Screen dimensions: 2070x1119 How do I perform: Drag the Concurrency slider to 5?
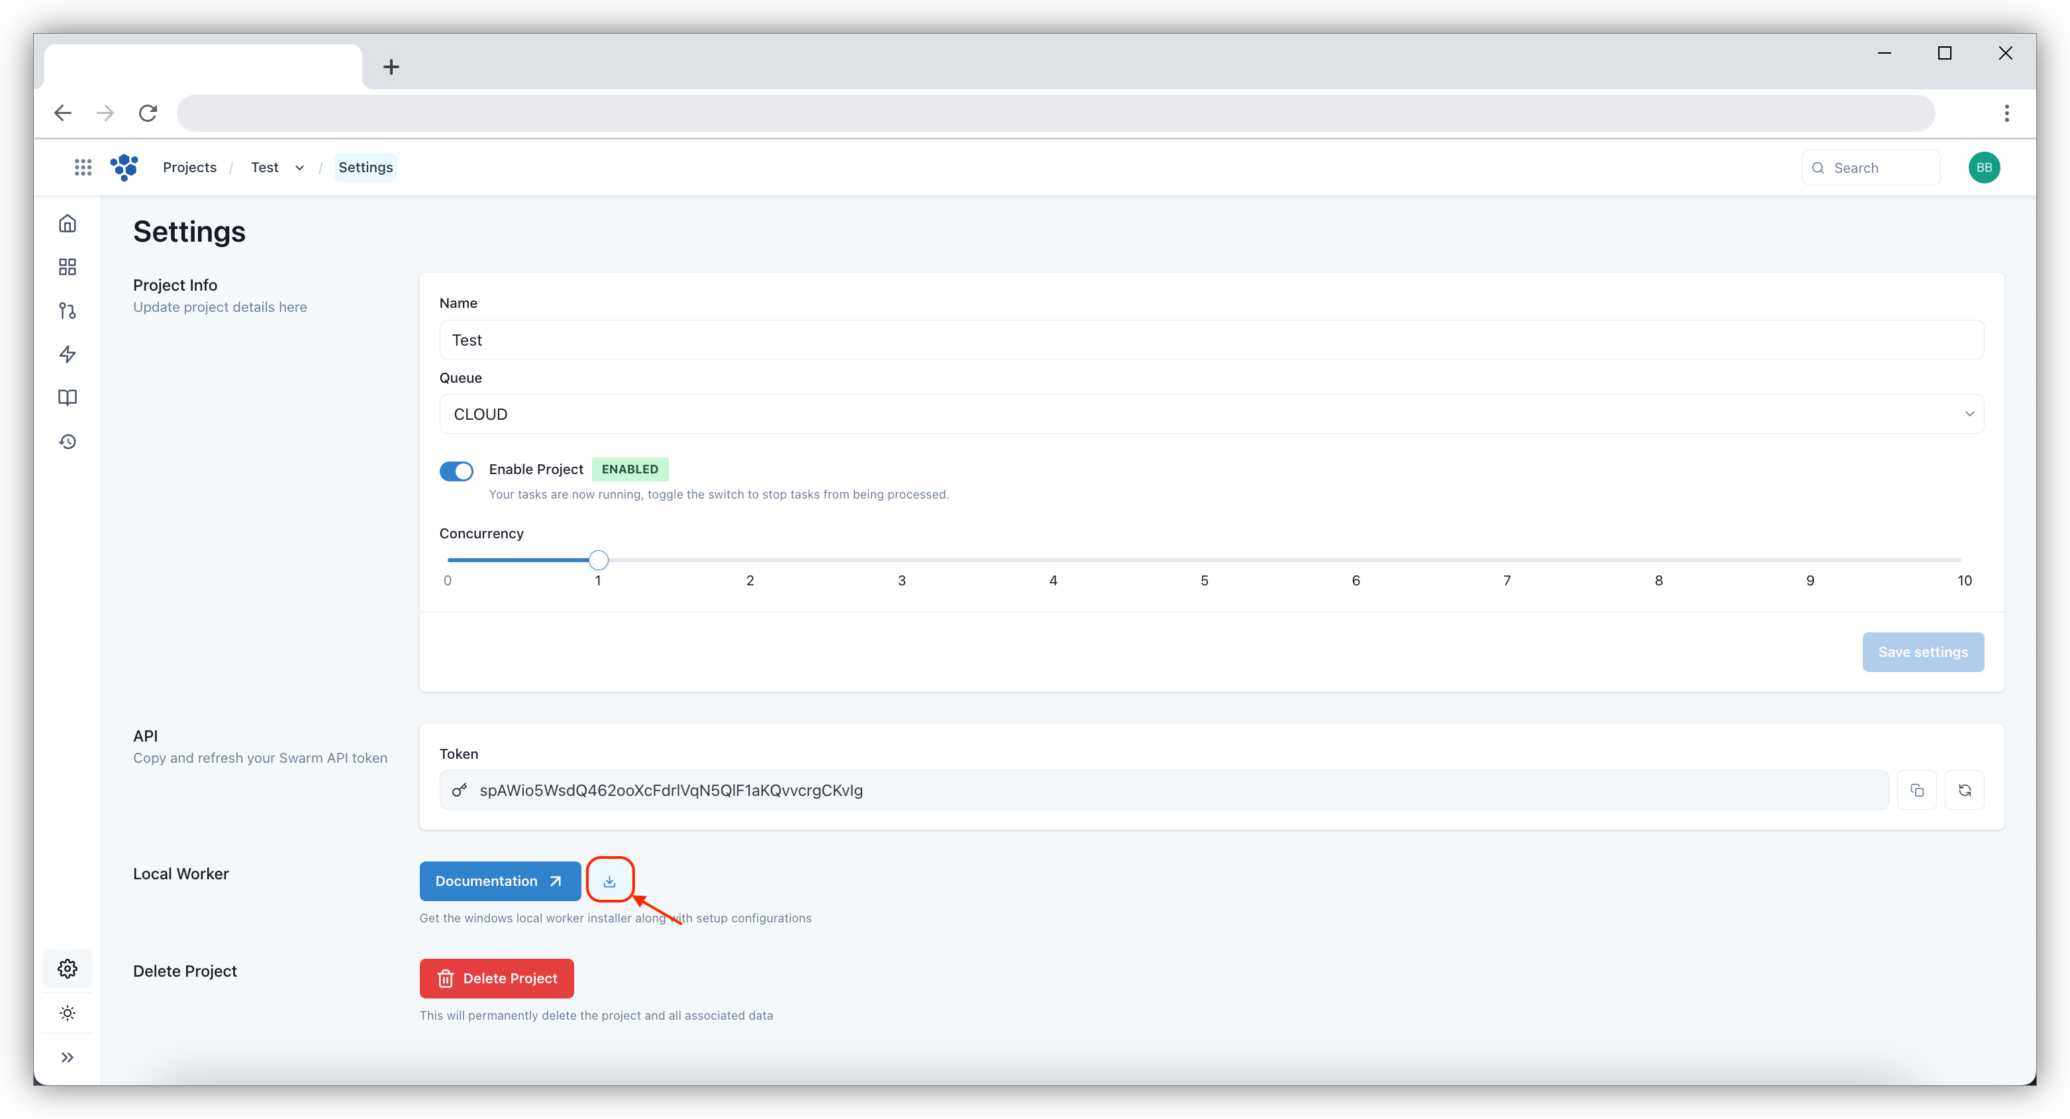(x=1203, y=559)
